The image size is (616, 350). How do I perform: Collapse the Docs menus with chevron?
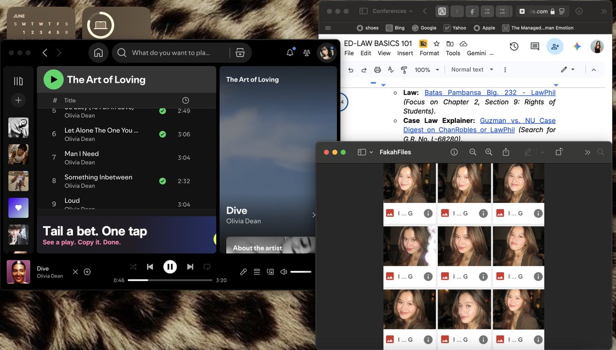click(594, 70)
